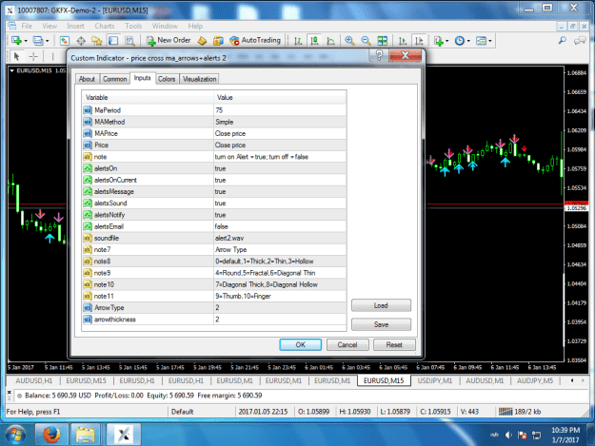
Task: Click the Zoom In magnifier icon
Action: click(x=349, y=41)
